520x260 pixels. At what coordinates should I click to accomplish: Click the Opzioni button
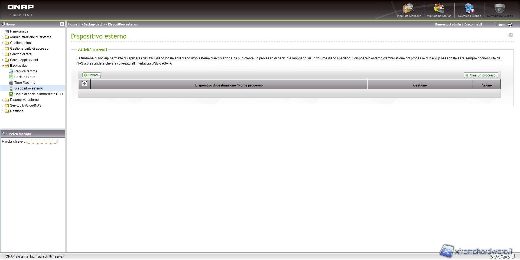pos(92,75)
